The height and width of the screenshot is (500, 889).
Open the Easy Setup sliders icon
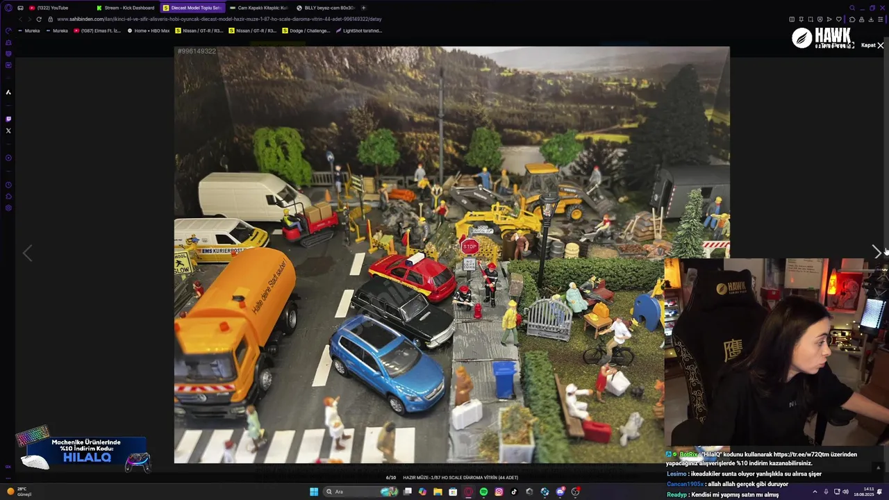pyautogui.click(x=880, y=19)
